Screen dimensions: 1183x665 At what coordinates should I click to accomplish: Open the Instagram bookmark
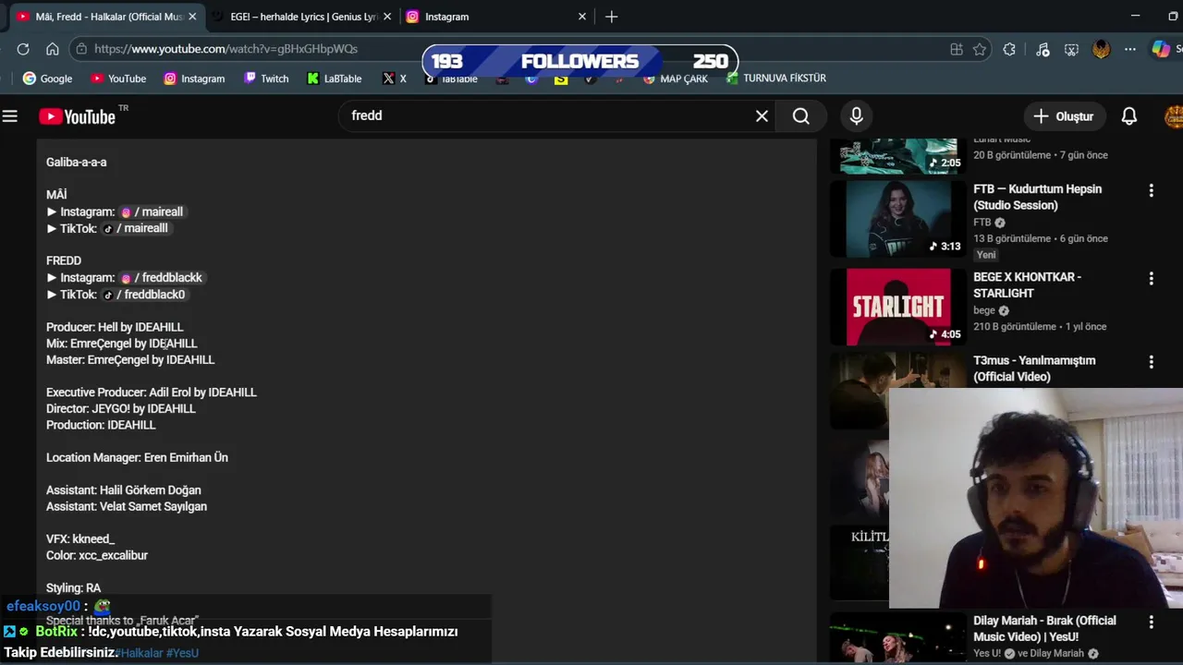pyautogui.click(x=194, y=79)
